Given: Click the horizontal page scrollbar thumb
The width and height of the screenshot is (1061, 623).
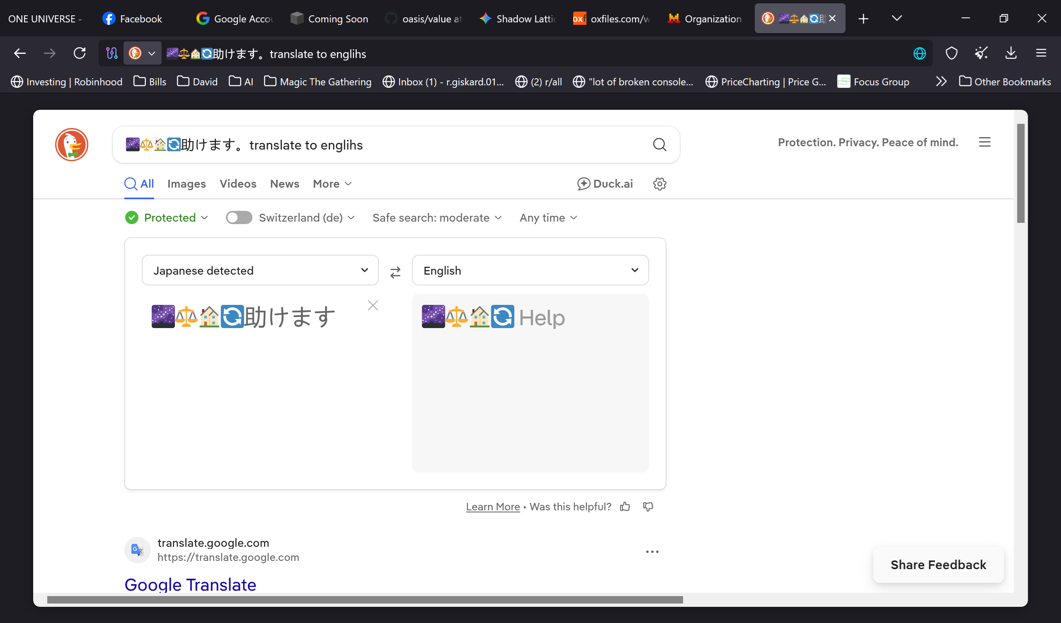Looking at the screenshot, I should [365, 599].
